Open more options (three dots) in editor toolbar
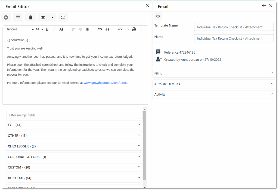Screen dimensions: 279x191 point(141,29)
